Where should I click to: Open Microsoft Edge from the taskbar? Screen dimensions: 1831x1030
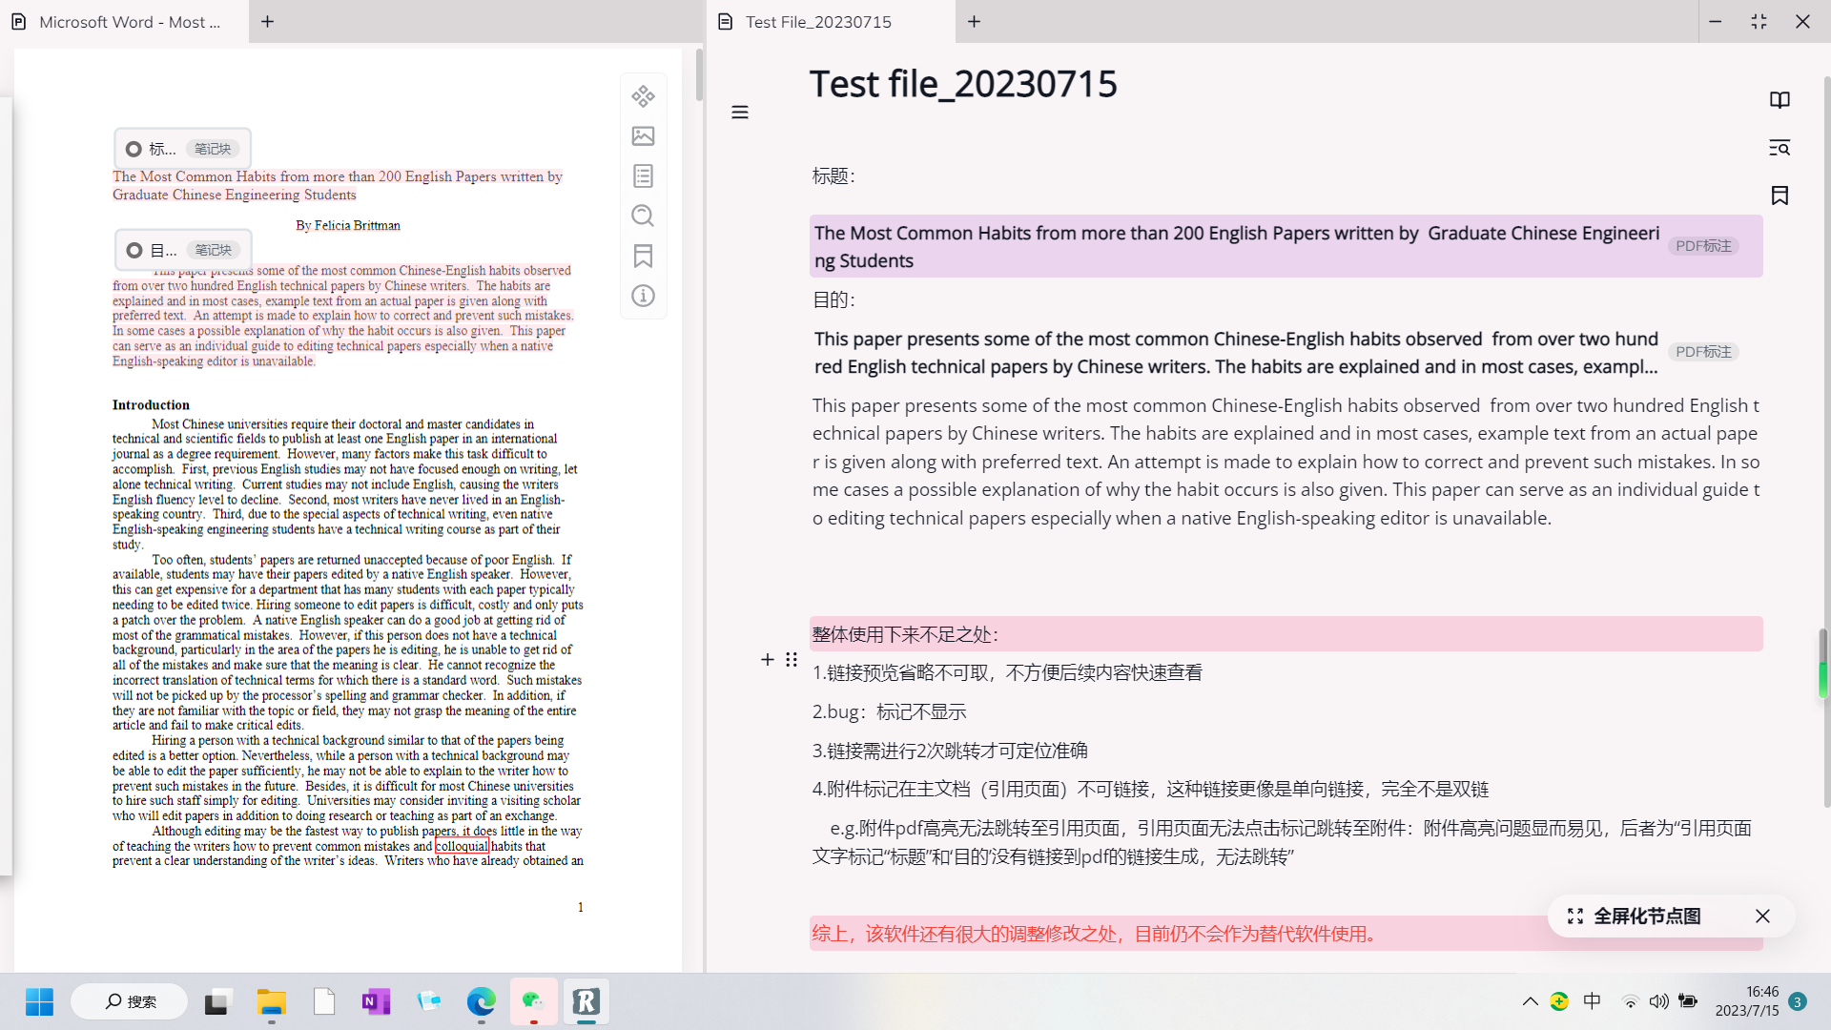(x=481, y=1001)
